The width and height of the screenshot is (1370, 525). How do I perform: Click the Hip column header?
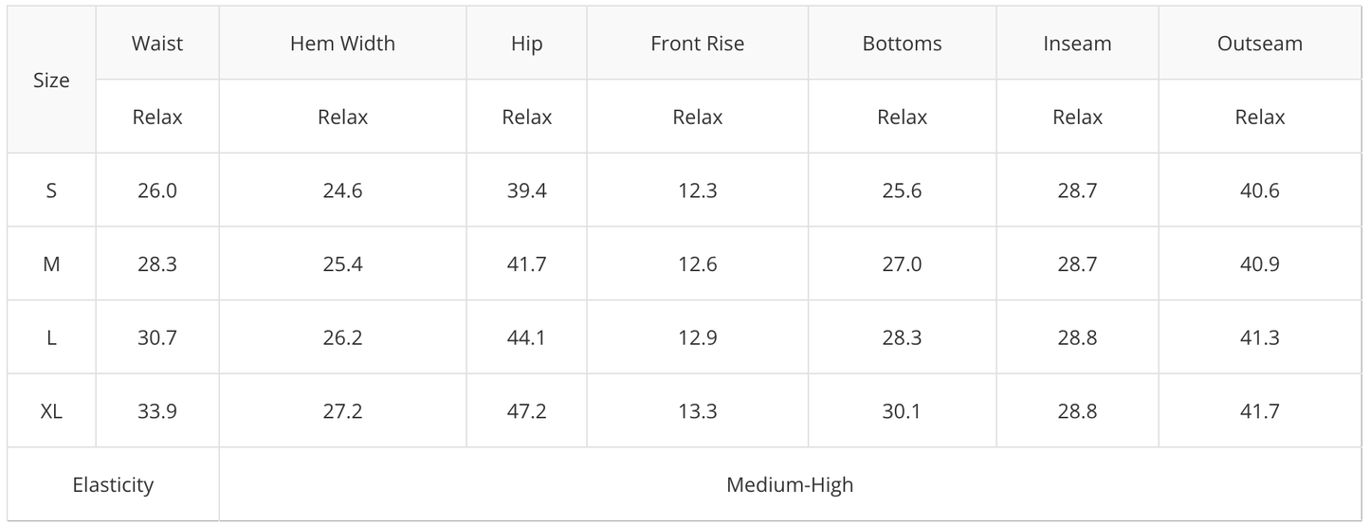pyautogui.click(x=526, y=44)
